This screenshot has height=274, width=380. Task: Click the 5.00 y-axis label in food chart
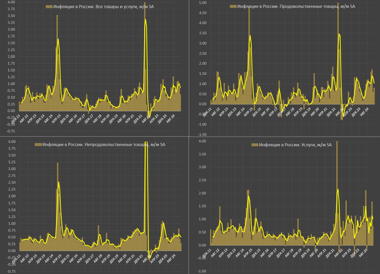202,2
